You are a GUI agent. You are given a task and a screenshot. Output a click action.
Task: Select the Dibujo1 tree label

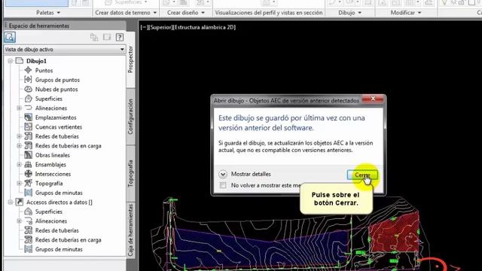click(36, 61)
